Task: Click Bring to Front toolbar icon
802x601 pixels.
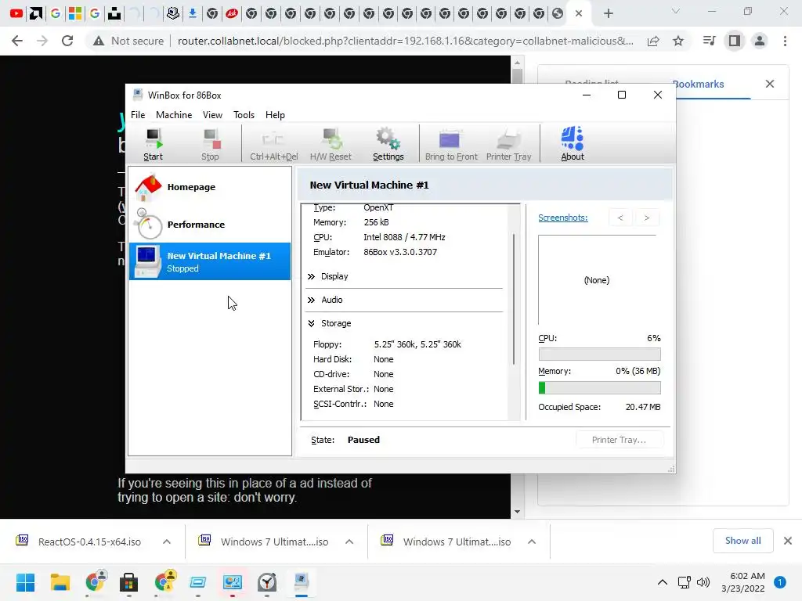Action: pos(450,144)
